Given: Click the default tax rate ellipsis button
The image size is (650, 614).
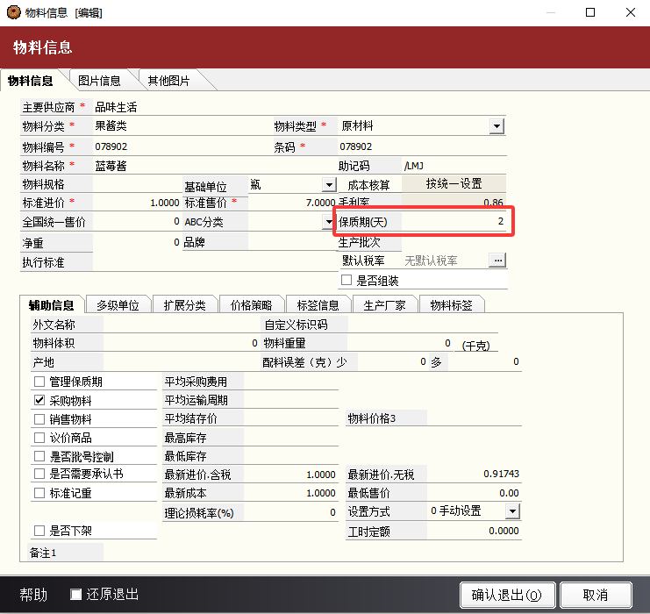Looking at the screenshot, I should [x=497, y=261].
